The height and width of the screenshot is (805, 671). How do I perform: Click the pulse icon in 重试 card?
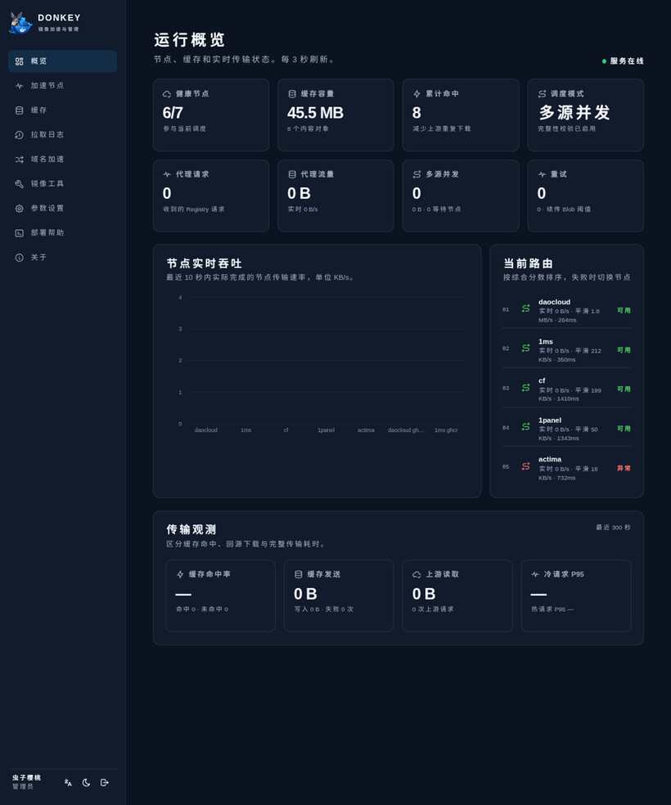(543, 174)
